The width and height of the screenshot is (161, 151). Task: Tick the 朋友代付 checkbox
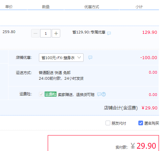click(x=108, y=123)
